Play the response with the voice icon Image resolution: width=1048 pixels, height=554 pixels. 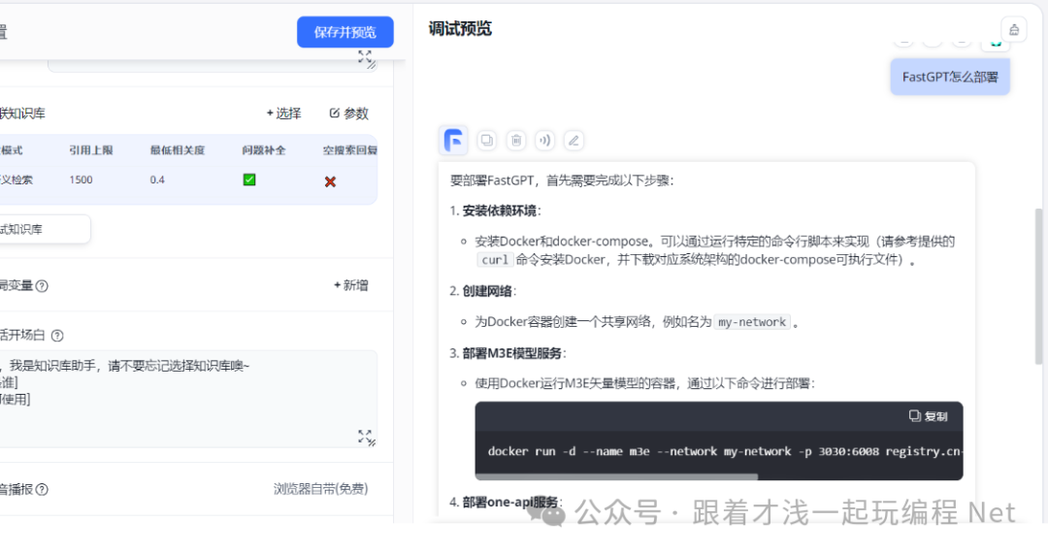[x=544, y=141]
